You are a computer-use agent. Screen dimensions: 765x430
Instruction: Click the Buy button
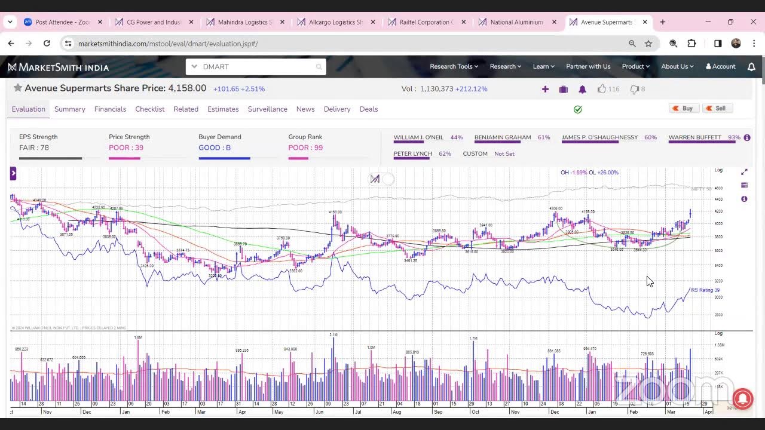[684, 108]
